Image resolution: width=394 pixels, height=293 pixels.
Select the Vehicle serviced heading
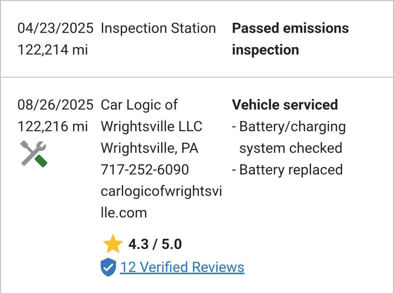point(285,105)
